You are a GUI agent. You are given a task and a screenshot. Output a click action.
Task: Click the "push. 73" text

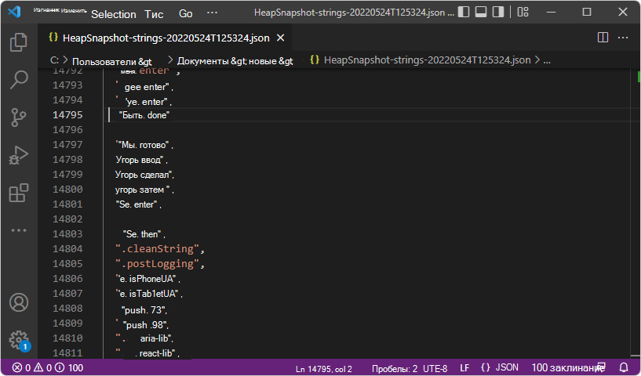pos(144,310)
